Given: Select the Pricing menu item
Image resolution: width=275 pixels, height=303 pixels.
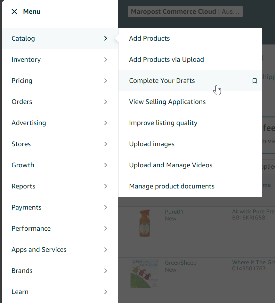Looking at the screenshot, I should [60, 81].
